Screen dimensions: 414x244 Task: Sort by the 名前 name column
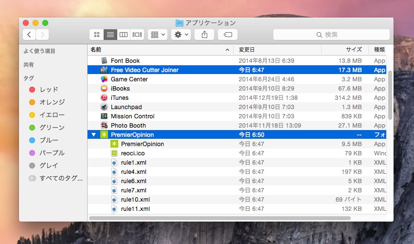tap(160, 50)
